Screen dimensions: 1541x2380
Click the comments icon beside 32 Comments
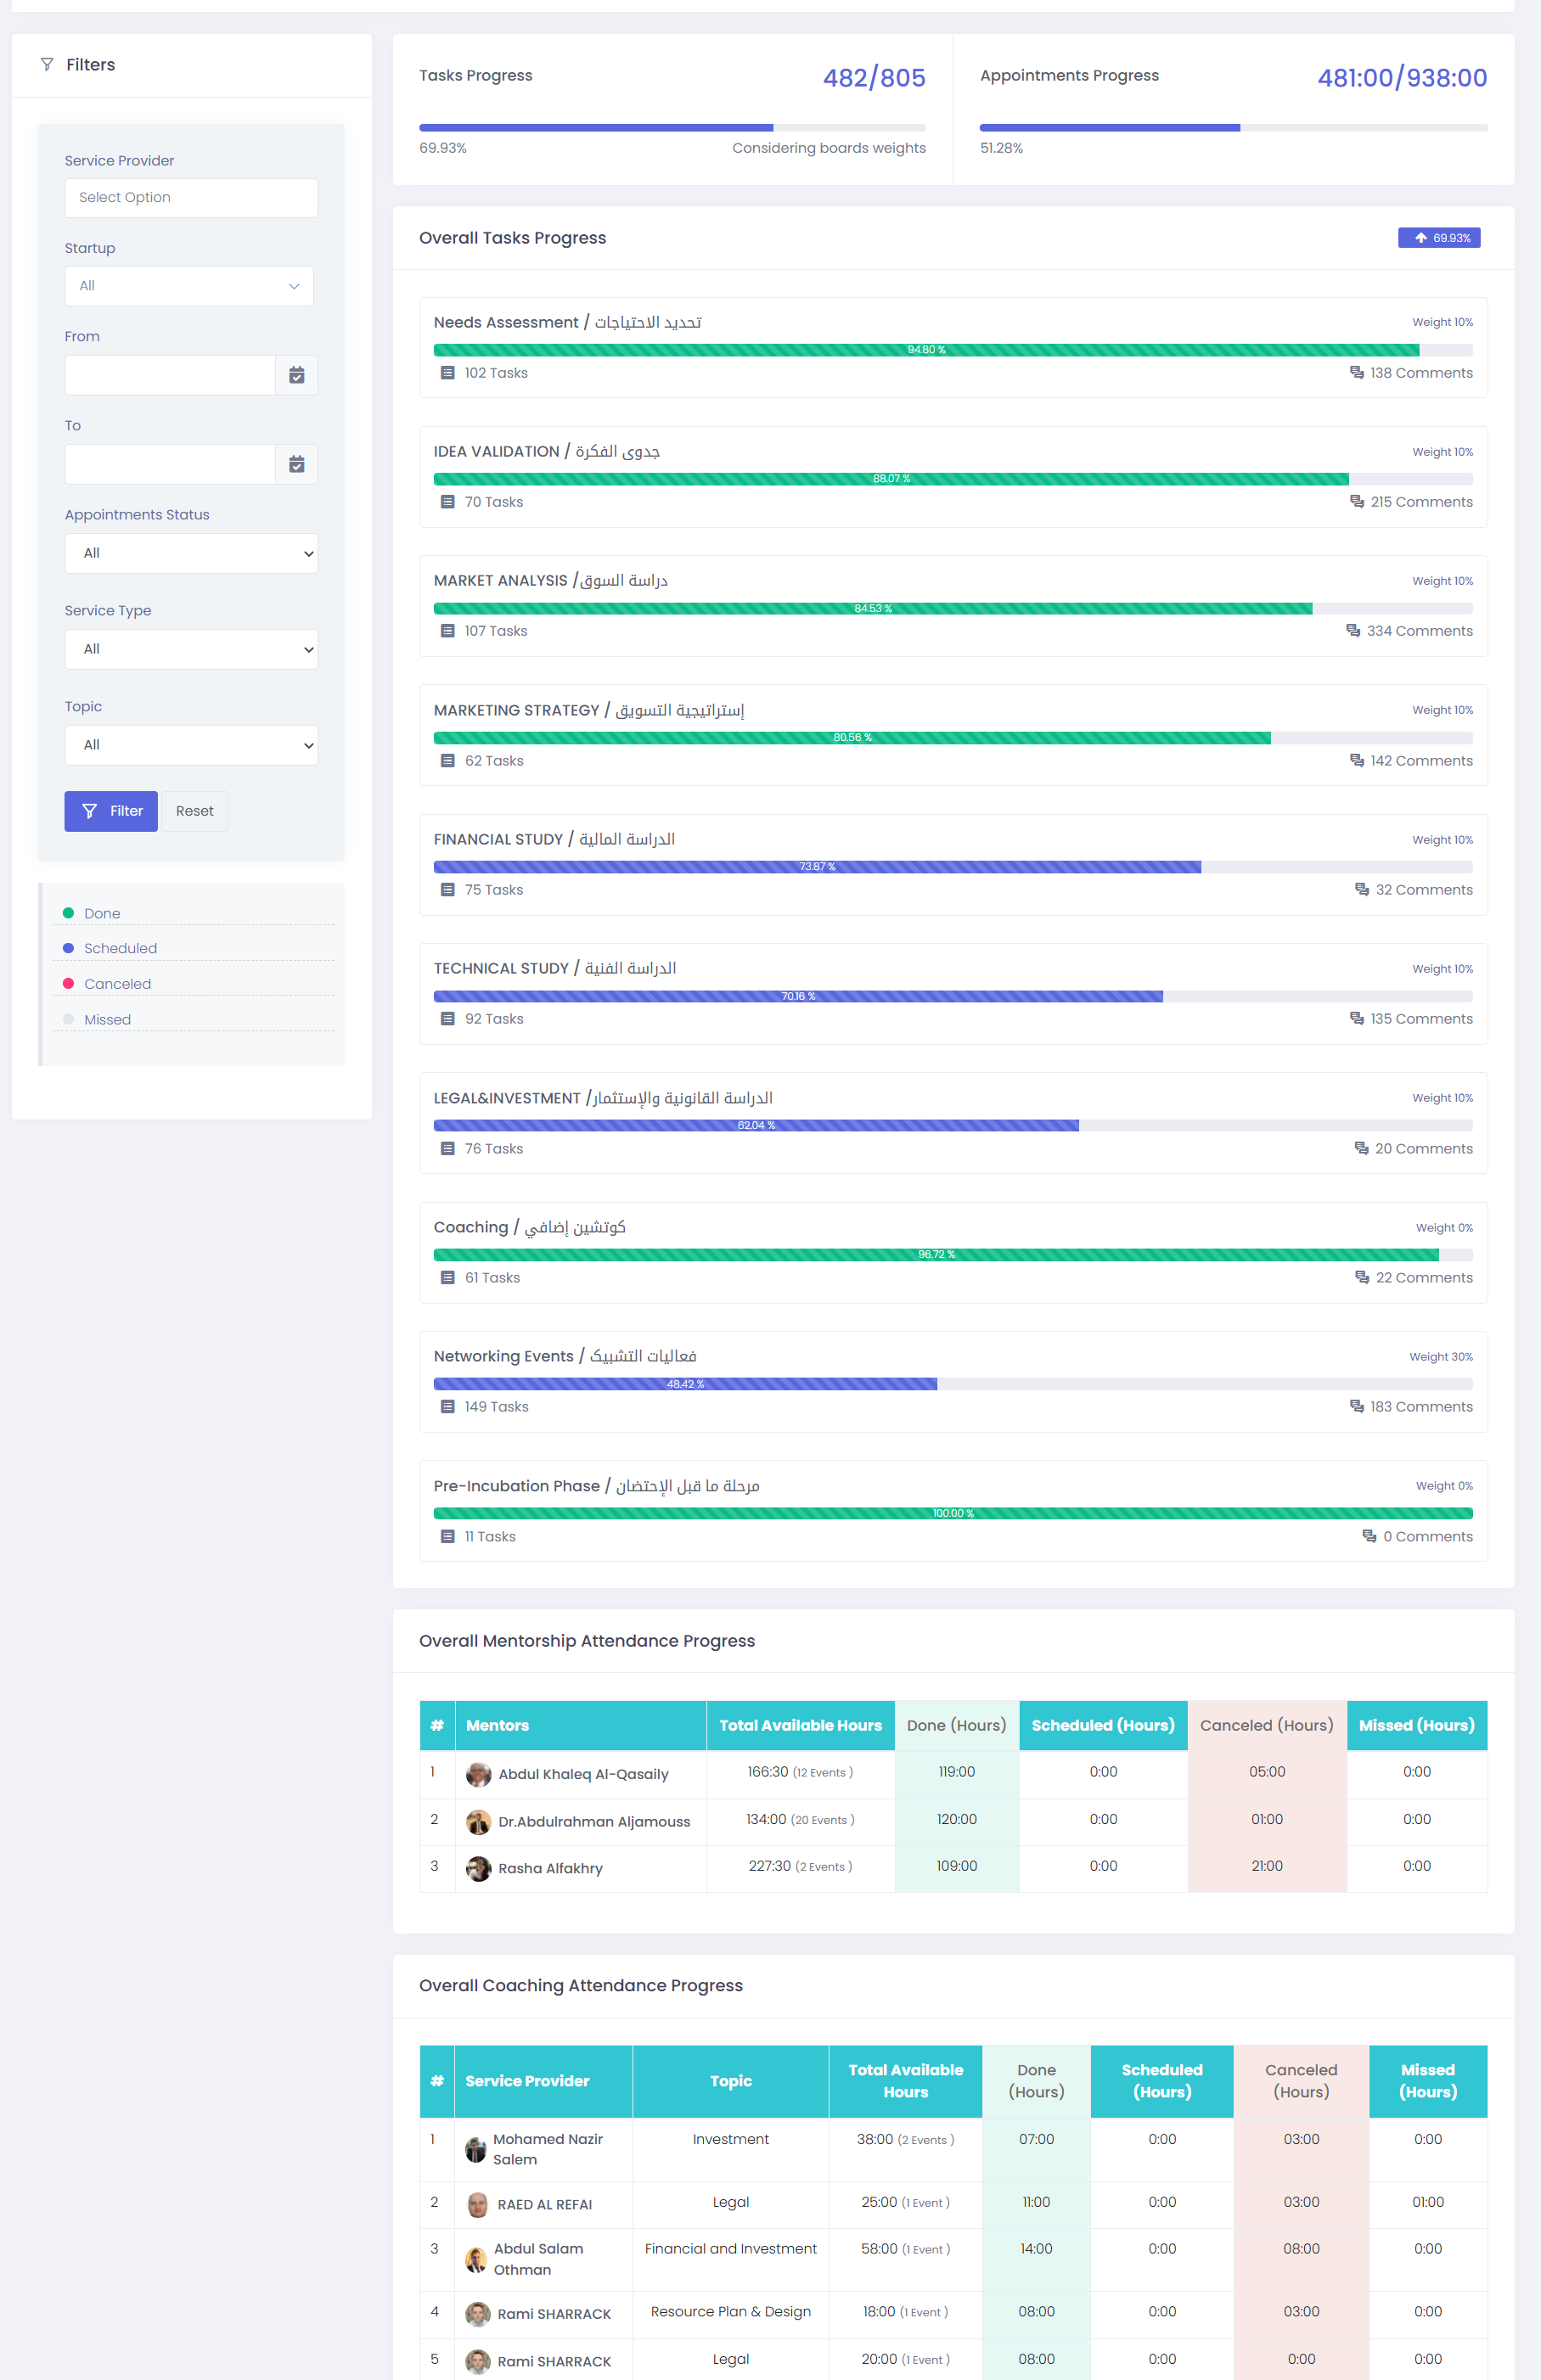click(x=1361, y=890)
